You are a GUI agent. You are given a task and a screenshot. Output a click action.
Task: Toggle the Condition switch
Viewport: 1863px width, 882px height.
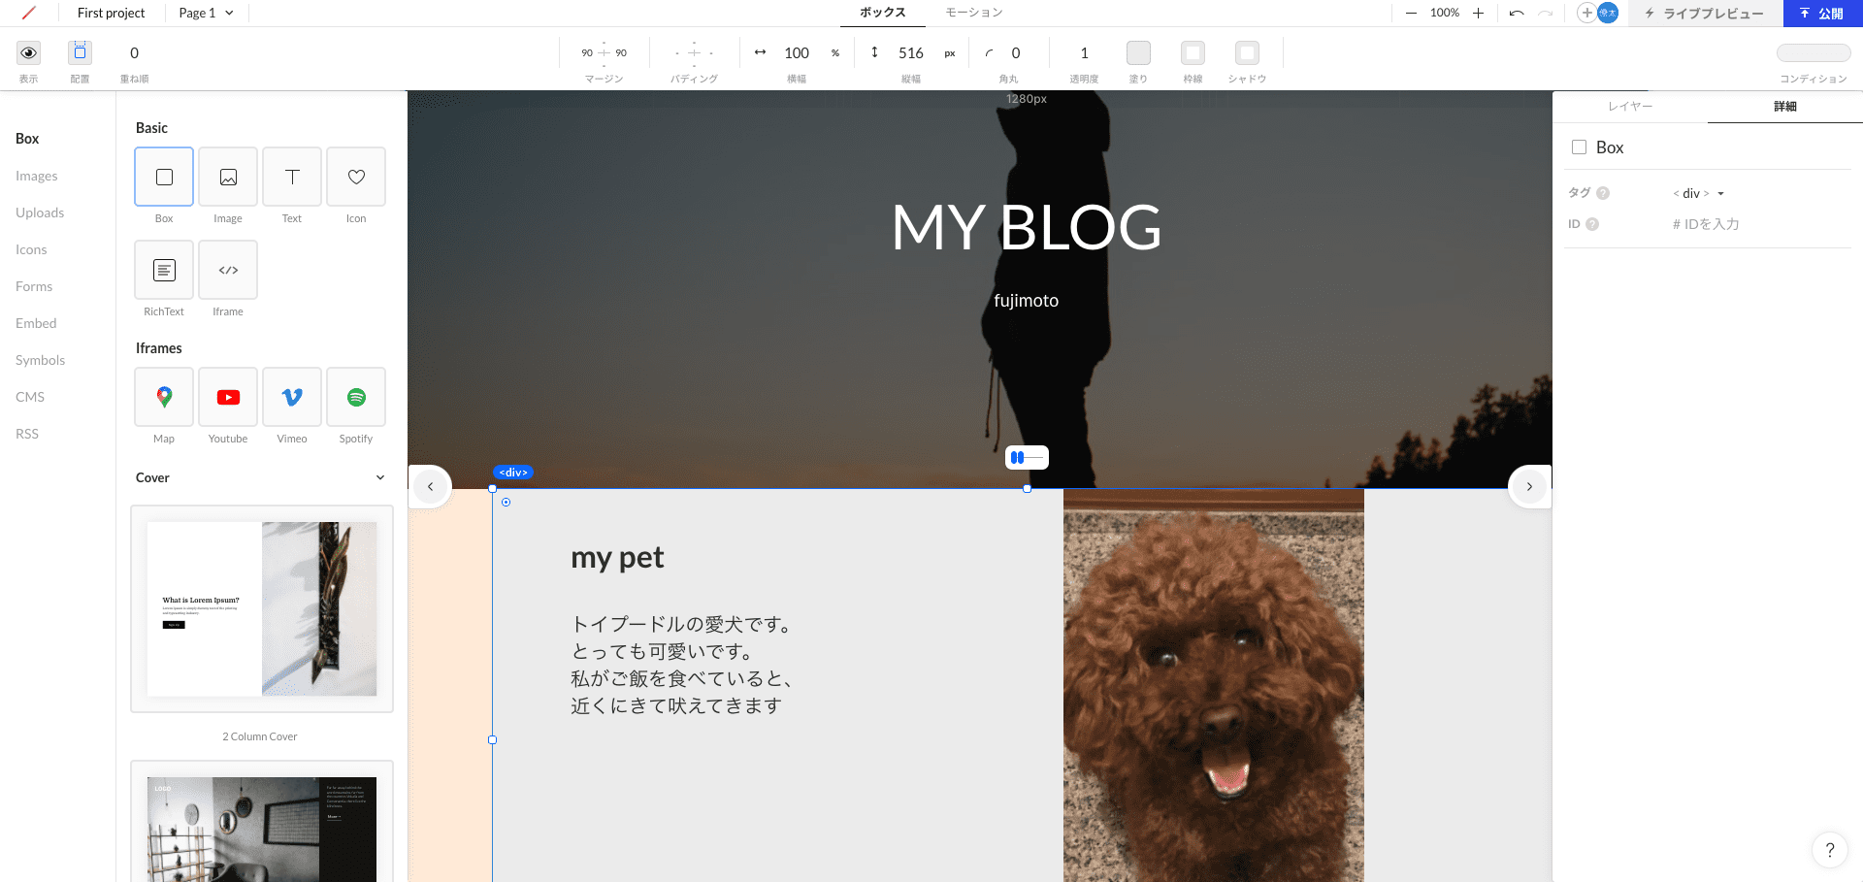point(1813,52)
